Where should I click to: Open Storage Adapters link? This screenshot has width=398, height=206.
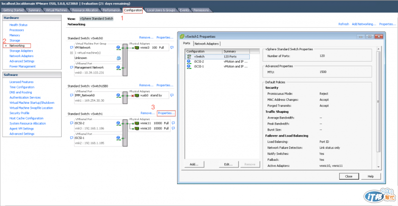click(21, 51)
